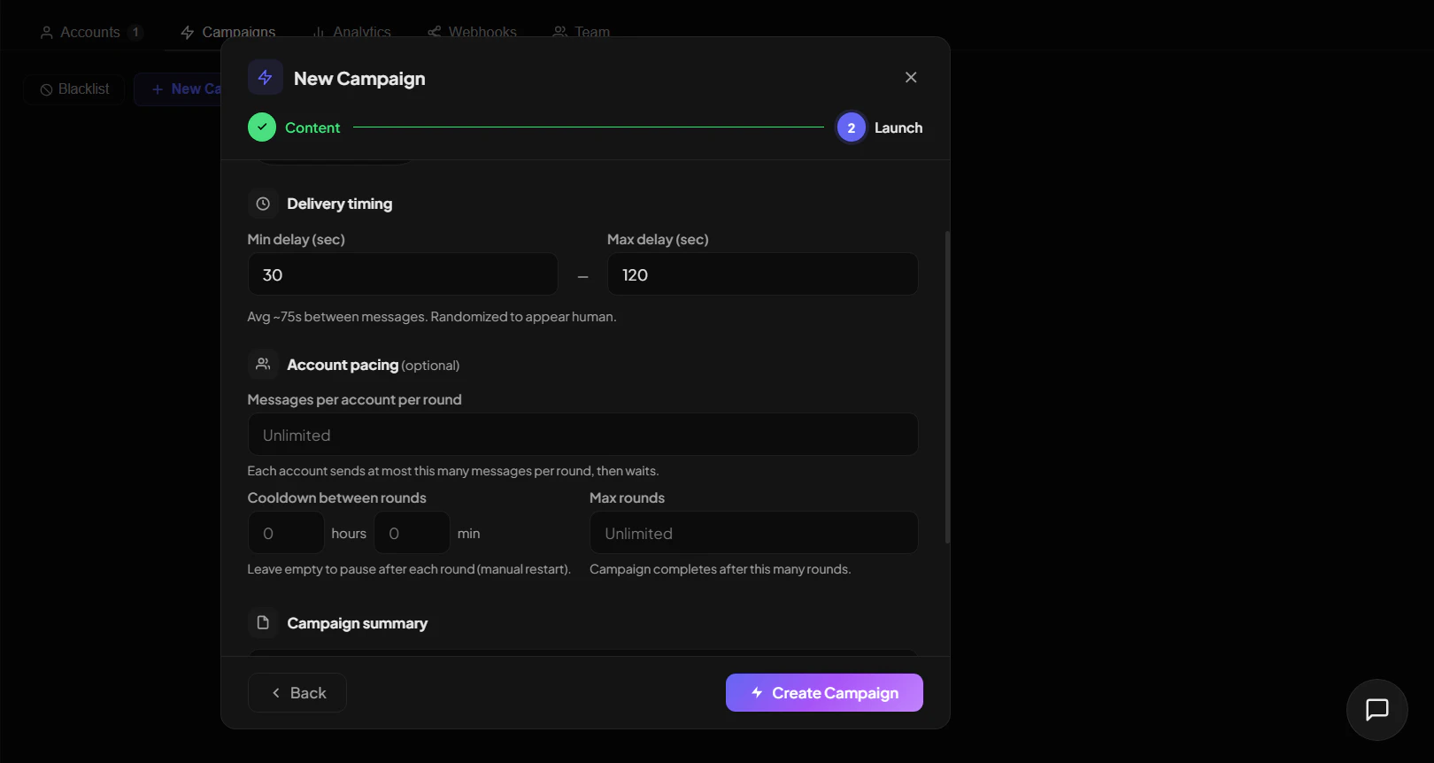
Task: Click the Delivery timing clock icon
Action: coord(263,204)
